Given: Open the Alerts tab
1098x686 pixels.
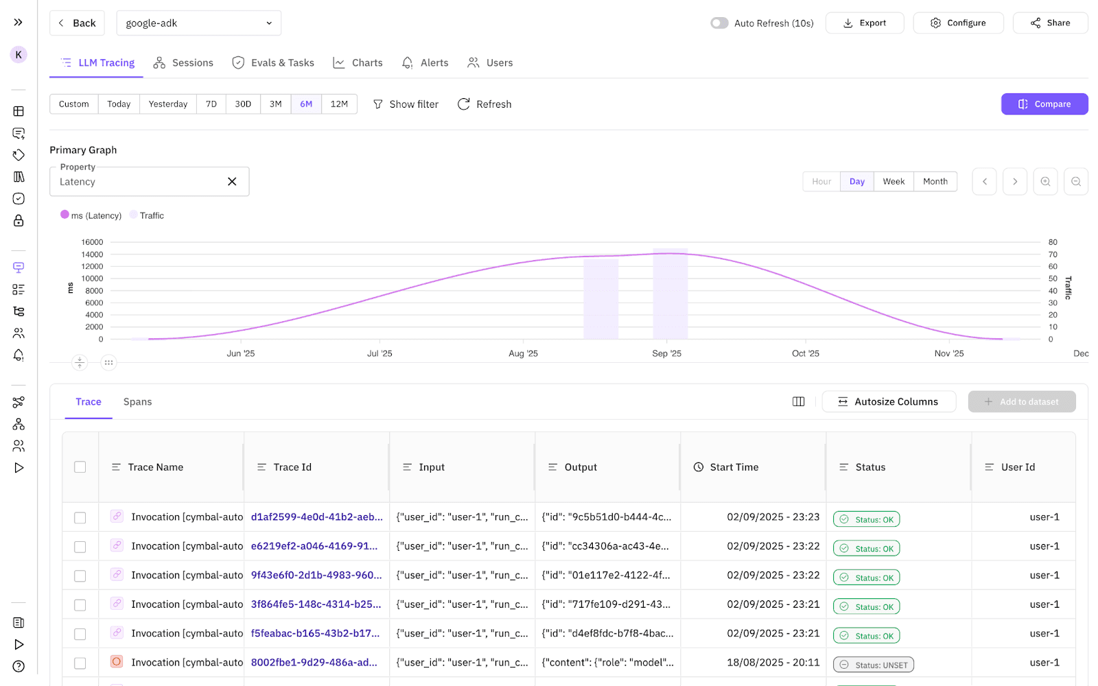Looking at the screenshot, I should click(x=425, y=63).
